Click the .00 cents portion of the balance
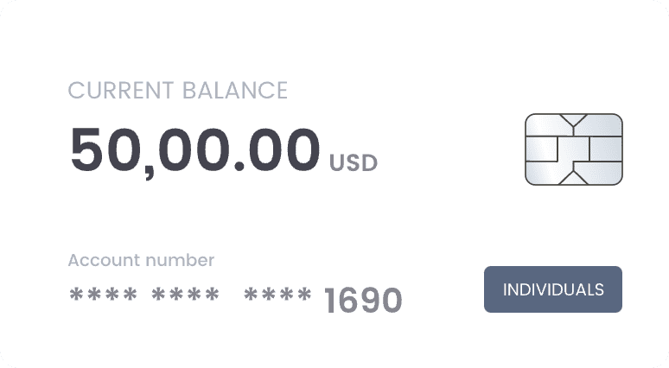 277,149
